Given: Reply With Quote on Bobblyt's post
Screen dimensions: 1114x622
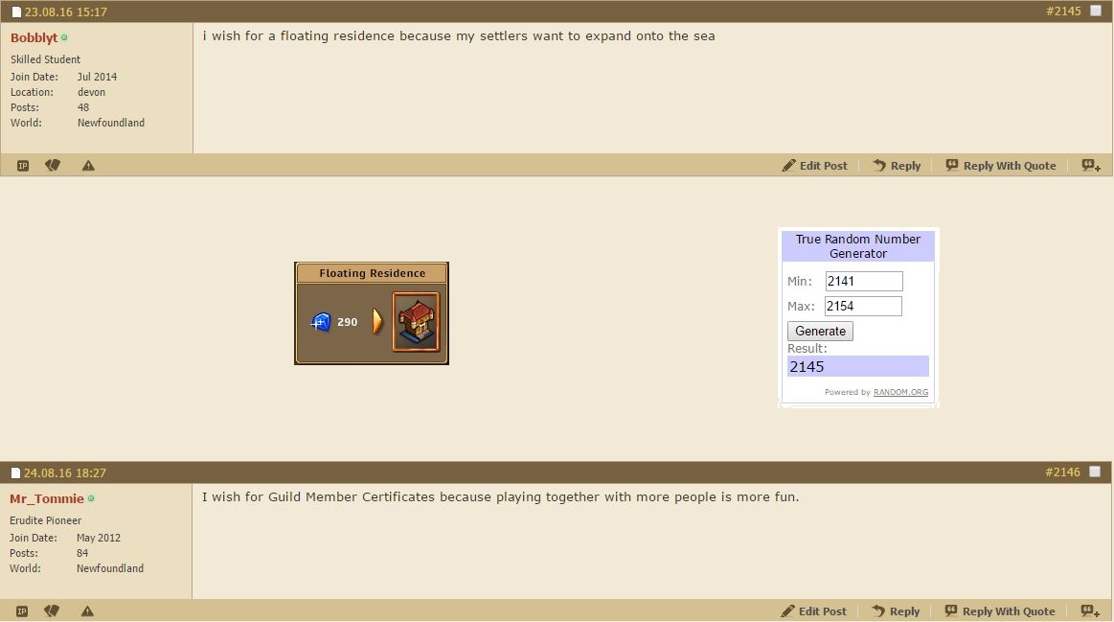Looking at the screenshot, I should [x=1001, y=166].
